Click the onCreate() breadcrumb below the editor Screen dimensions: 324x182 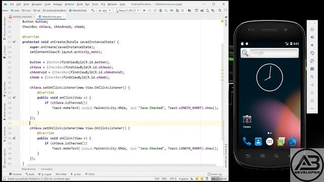point(47,169)
